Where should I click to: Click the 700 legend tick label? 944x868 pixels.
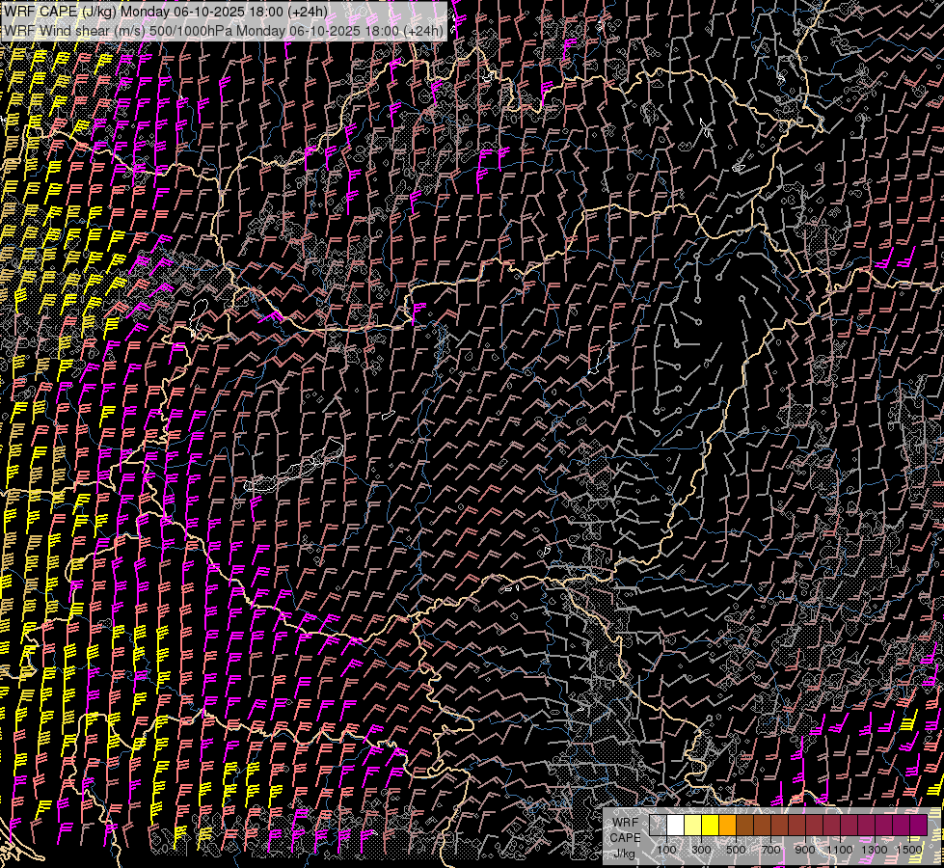click(x=770, y=850)
